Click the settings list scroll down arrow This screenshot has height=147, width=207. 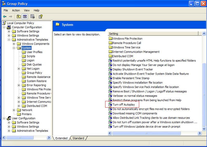(x=204, y=129)
